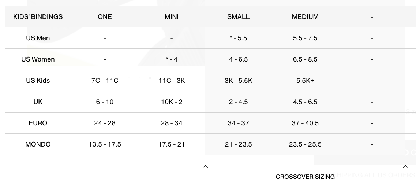
Task: Select the EURO row label
Action: tap(38, 123)
